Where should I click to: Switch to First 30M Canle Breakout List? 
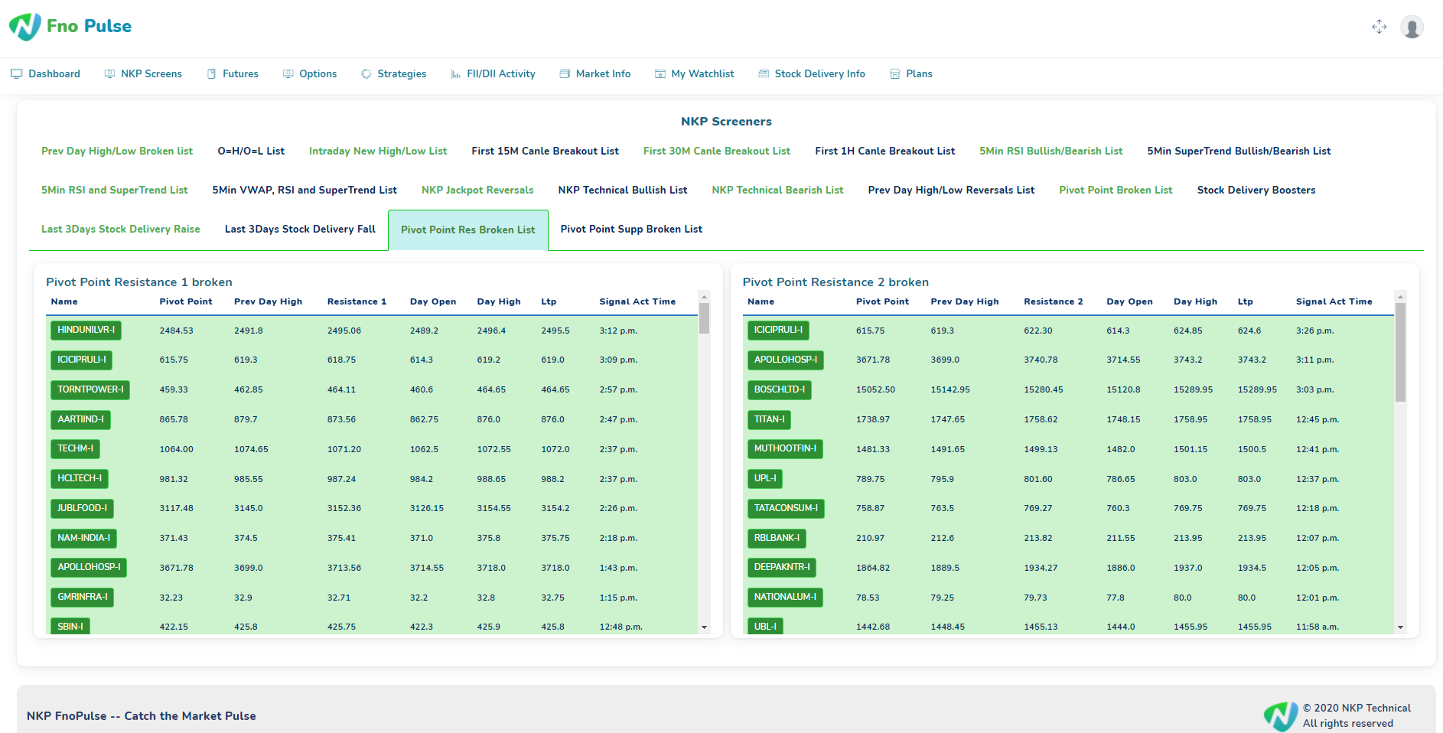[x=717, y=151]
